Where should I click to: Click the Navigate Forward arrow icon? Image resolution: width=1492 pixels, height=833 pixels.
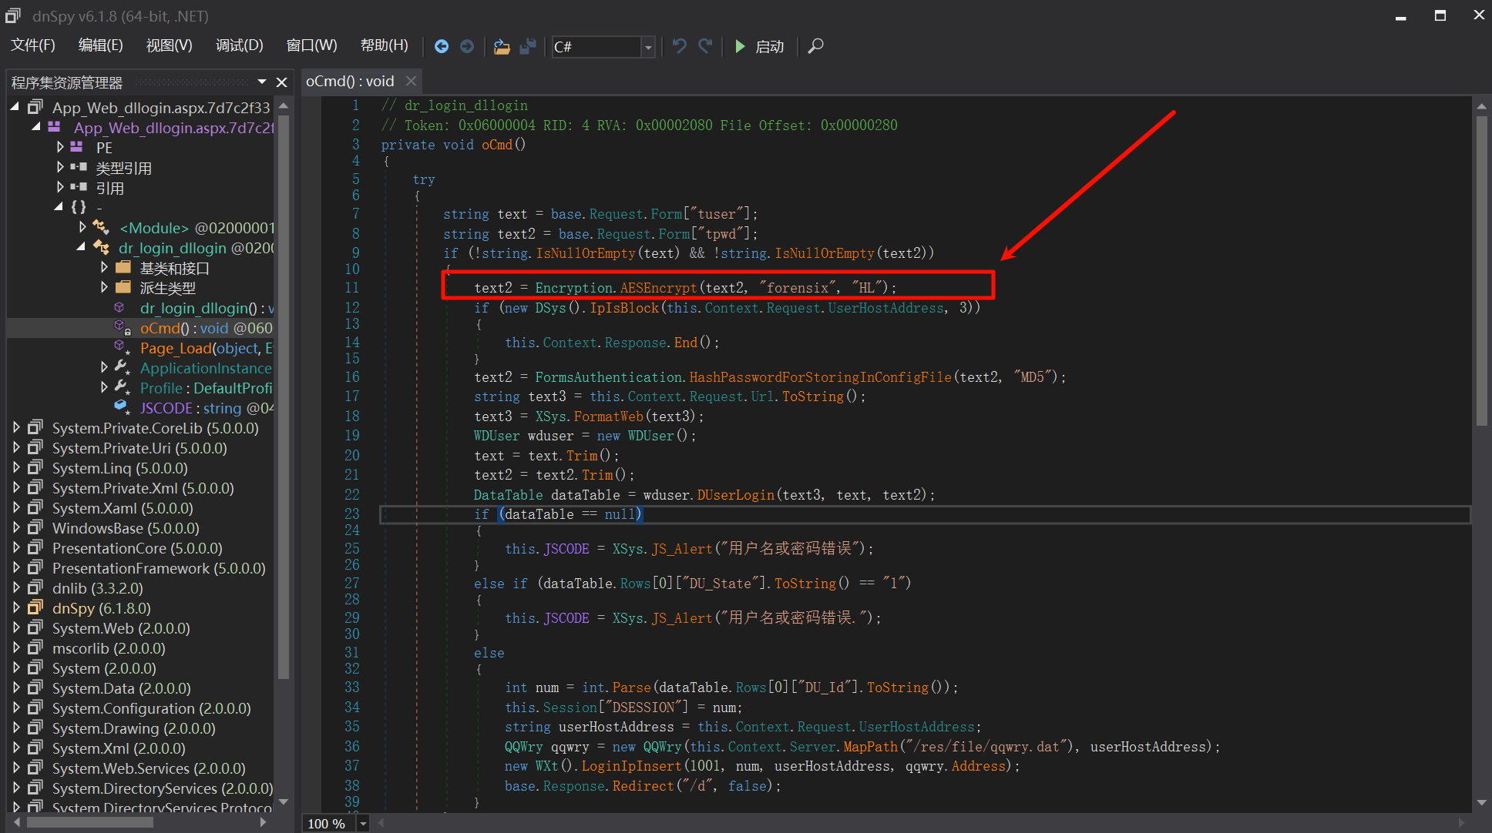(467, 46)
